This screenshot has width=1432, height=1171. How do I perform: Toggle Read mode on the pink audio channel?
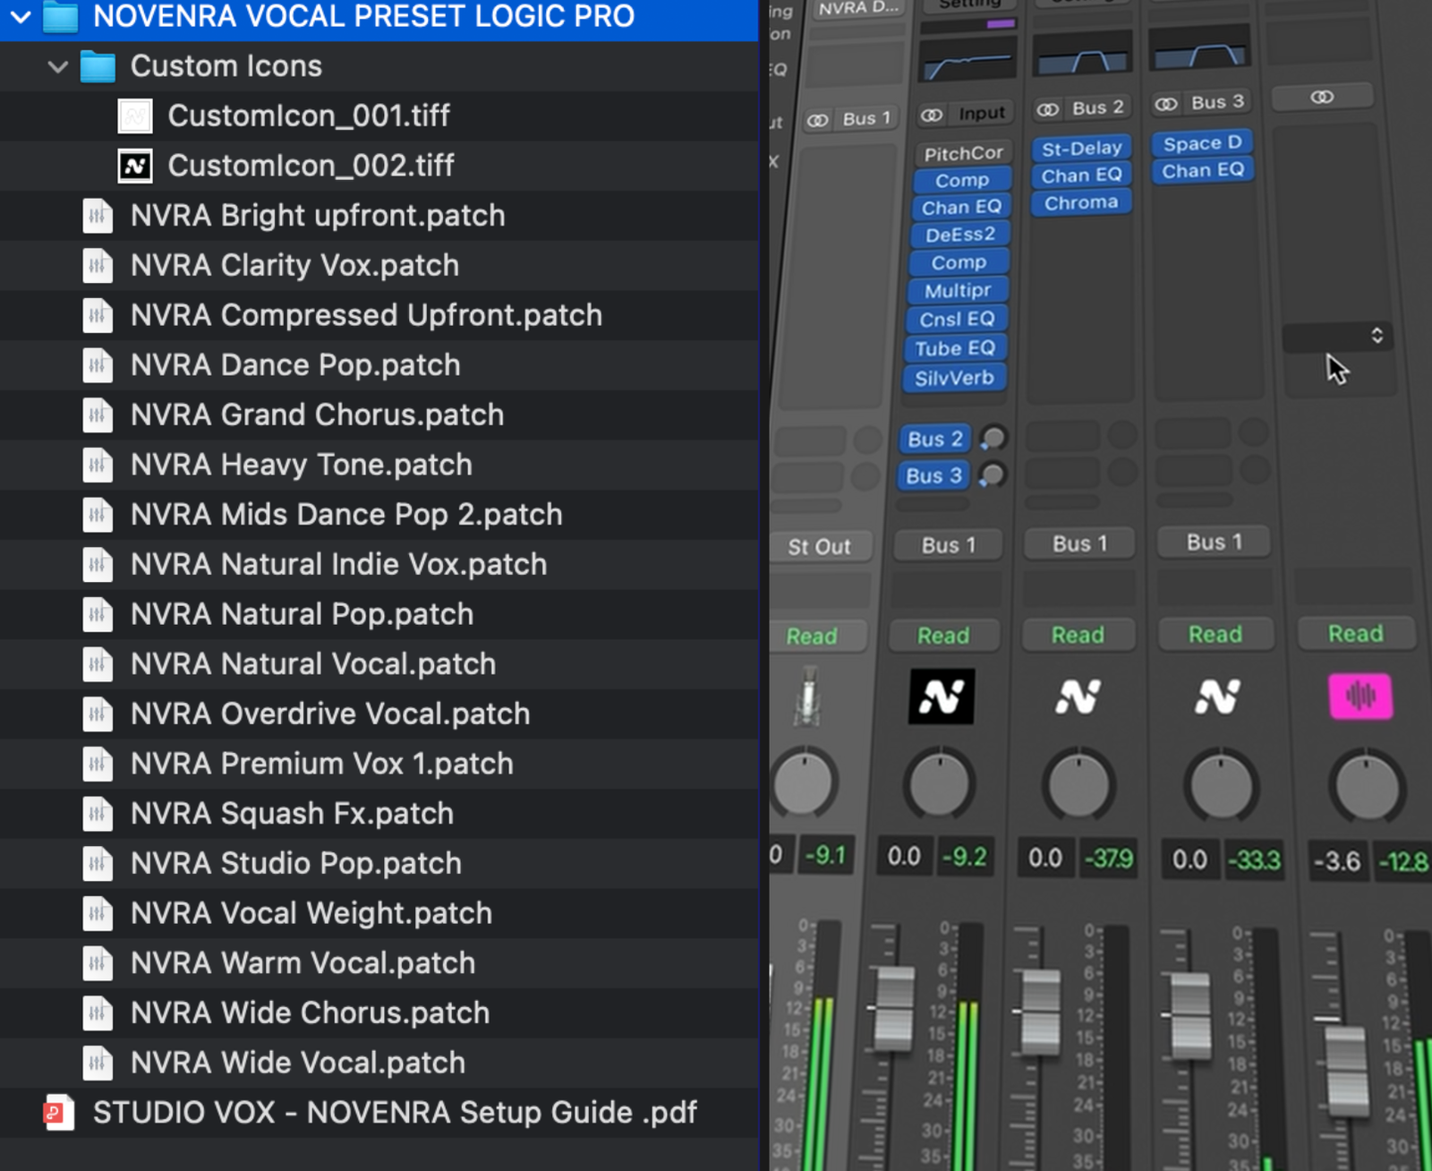click(x=1355, y=634)
